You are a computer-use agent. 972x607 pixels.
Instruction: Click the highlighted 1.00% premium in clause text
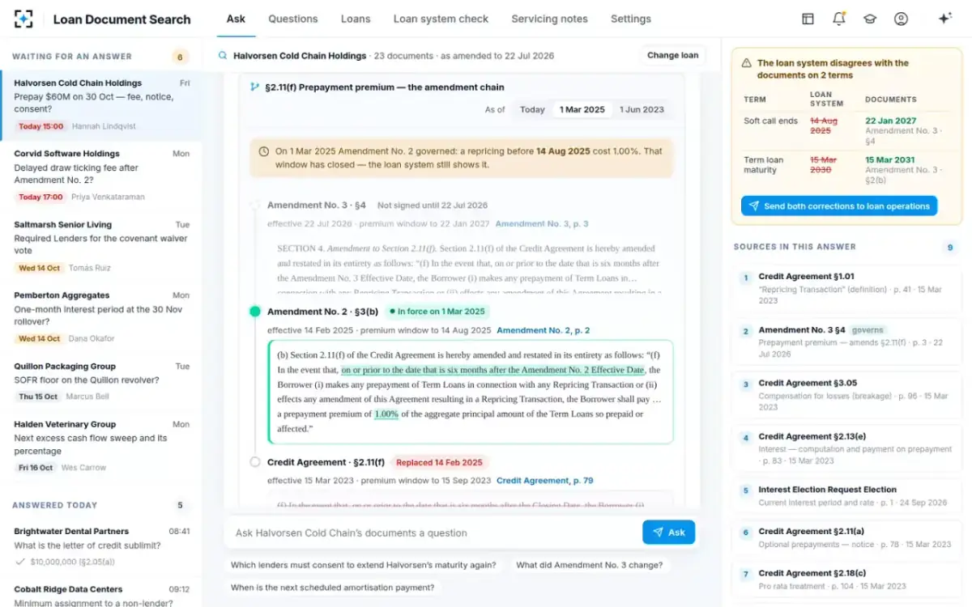click(386, 414)
